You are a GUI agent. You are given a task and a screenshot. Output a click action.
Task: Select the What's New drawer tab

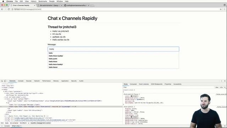tap(16, 126)
